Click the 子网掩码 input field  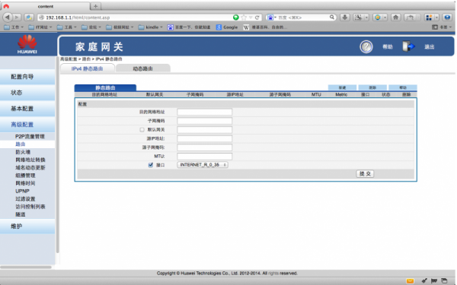[x=205, y=121]
